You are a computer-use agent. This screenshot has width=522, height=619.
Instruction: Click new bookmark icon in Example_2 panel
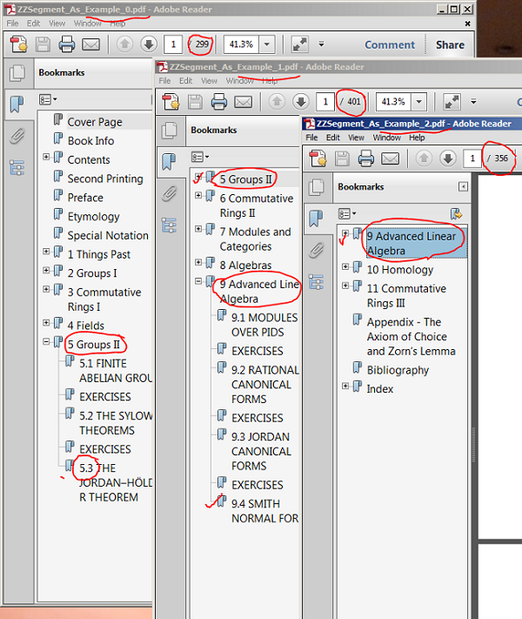[456, 214]
